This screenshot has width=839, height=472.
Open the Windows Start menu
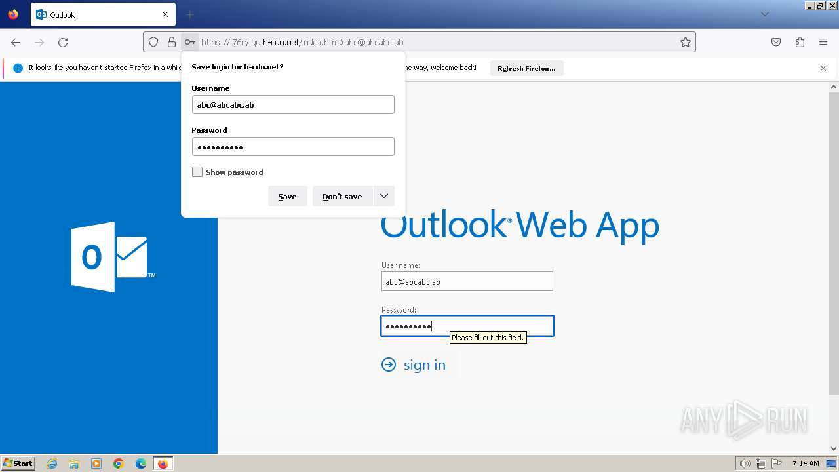[18, 463]
